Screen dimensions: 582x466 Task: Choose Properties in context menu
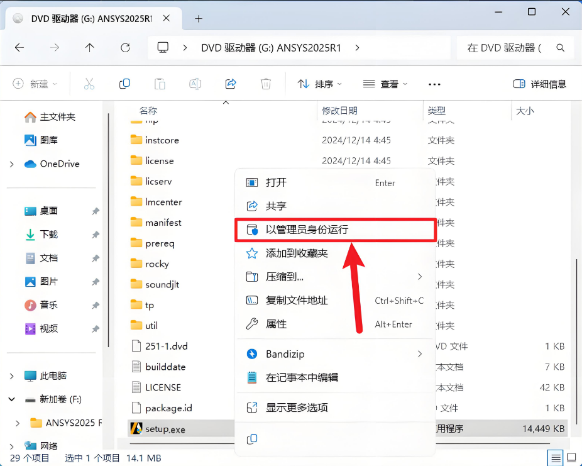coord(335,324)
